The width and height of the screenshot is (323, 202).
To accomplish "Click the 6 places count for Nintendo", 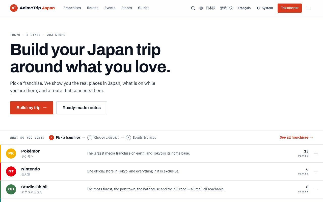I will tap(303, 171).
